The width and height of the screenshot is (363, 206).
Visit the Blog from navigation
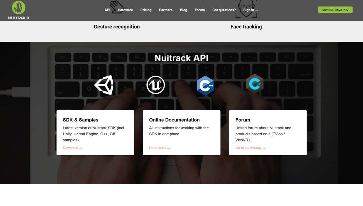tap(184, 10)
